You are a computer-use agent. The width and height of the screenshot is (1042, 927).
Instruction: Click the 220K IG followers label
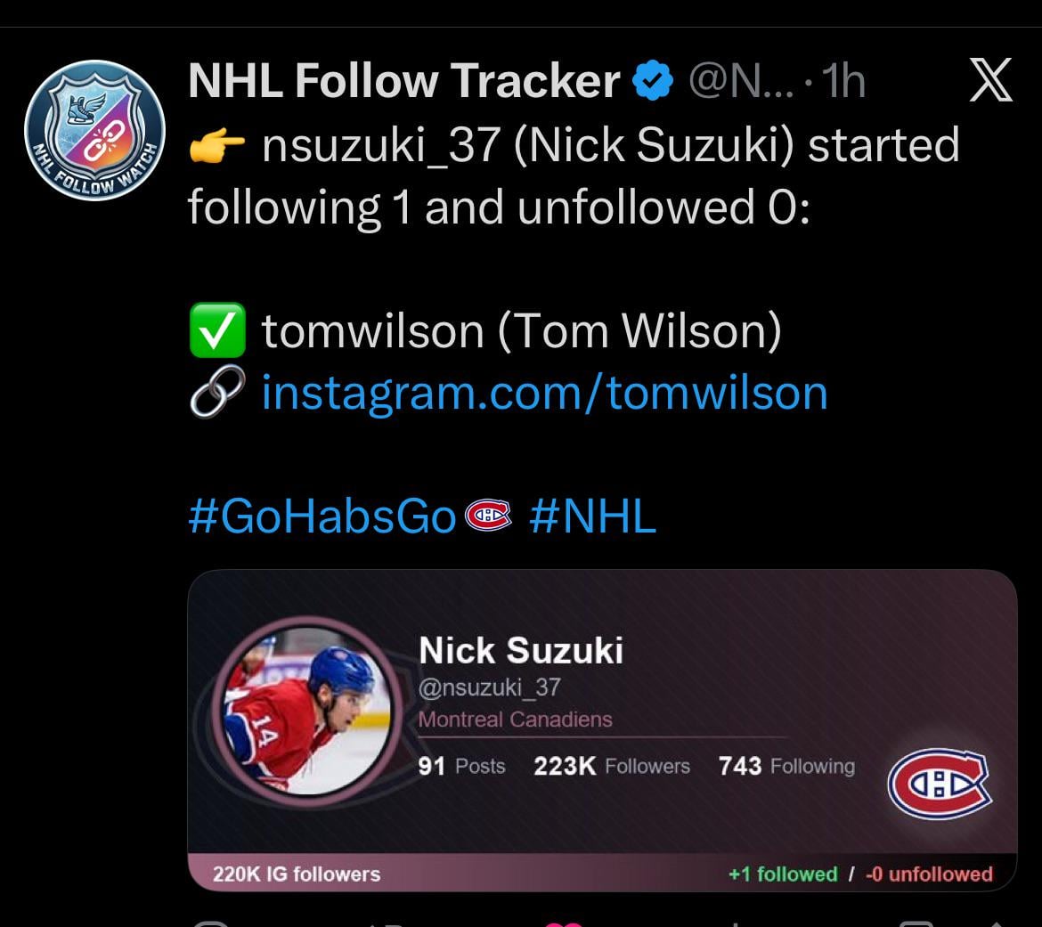pos(296,874)
